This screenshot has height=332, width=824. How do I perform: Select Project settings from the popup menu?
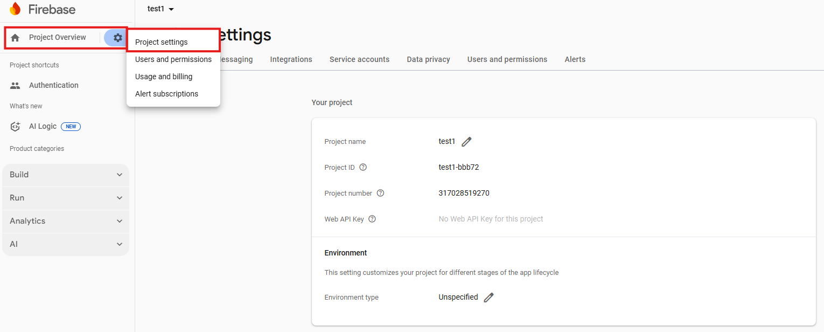tap(162, 42)
